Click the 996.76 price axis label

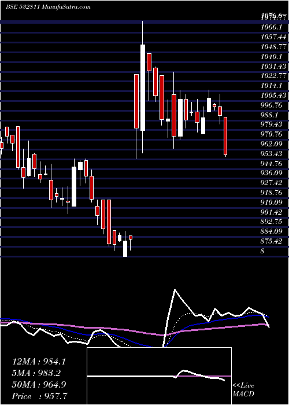[x=272, y=105]
